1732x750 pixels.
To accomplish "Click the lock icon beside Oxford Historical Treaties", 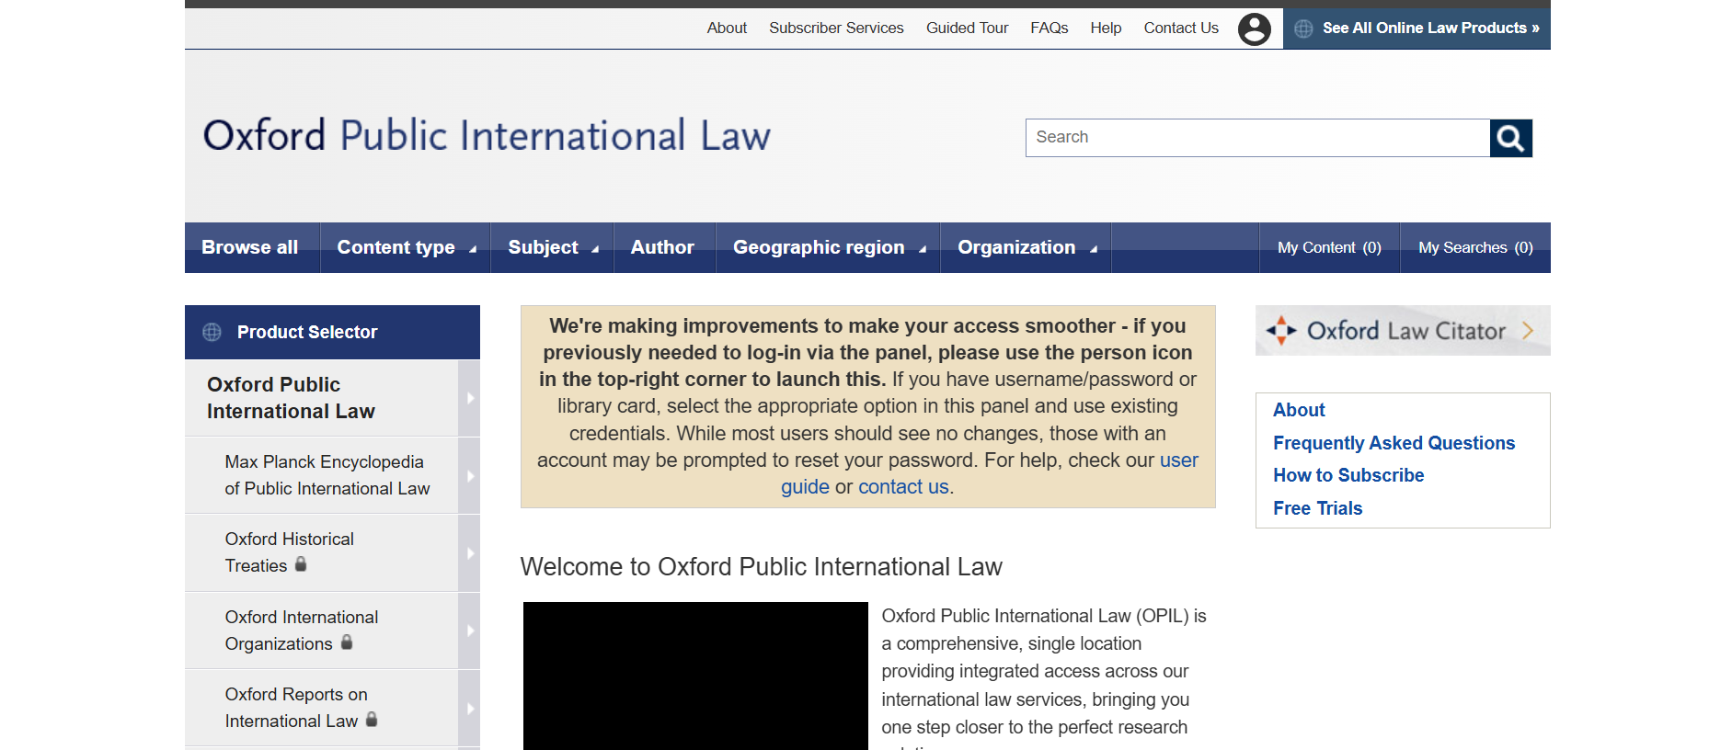I will click(301, 564).
